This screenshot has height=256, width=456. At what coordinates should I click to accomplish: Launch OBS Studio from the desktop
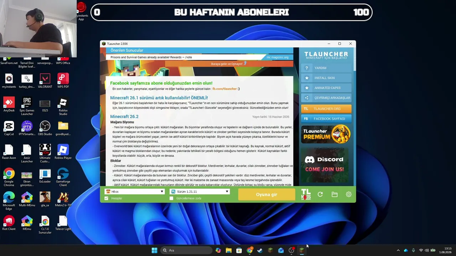point(45,128)
